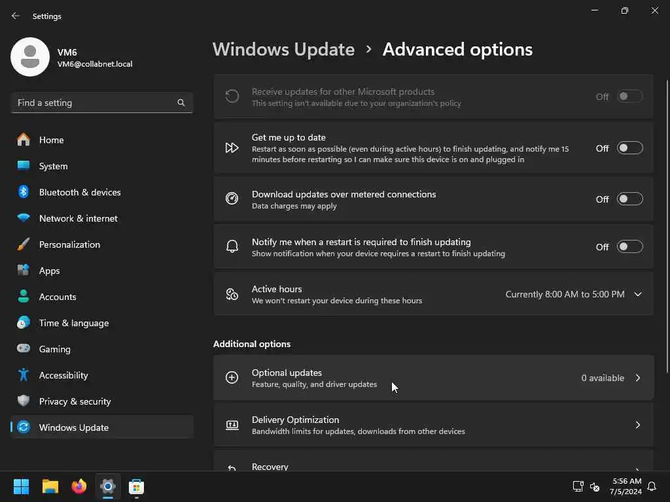Toggle Receive updates for other Microsoft products
The width and height of the screenshot is (670, 502).
pyautogui.click(x=630, y=97)
